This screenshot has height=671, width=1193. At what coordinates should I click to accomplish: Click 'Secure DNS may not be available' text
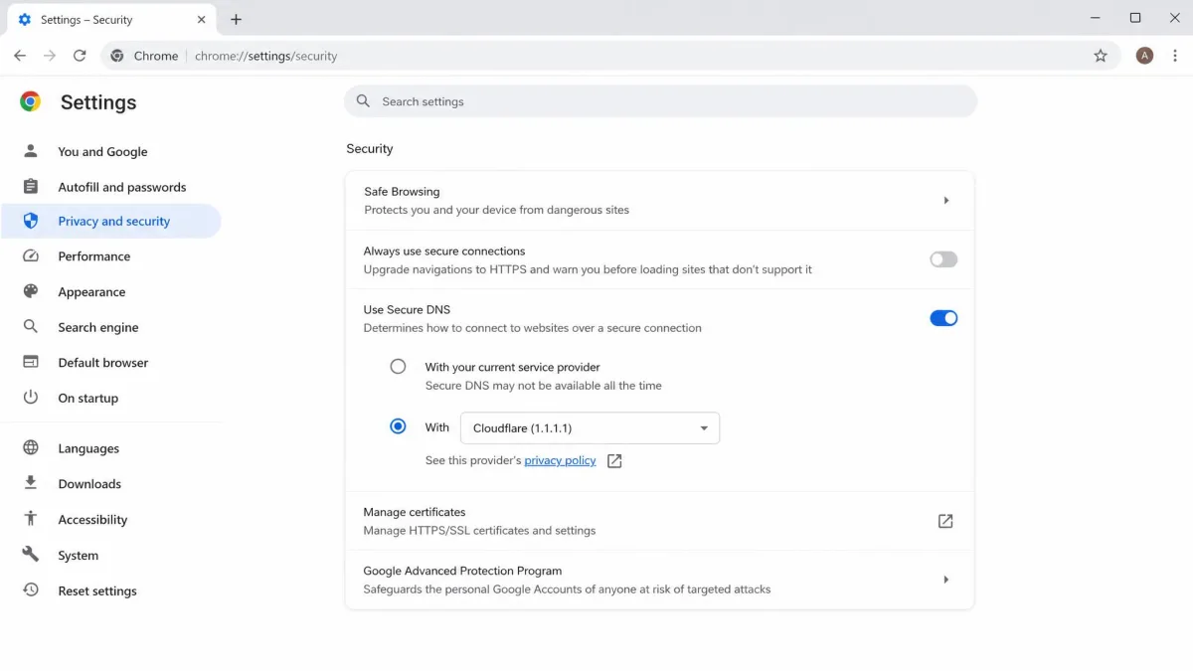(543, 385)
